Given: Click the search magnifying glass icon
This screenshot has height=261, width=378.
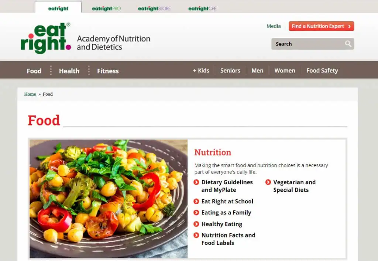Looking at the screenshot, I should click(x=348, y=44).
